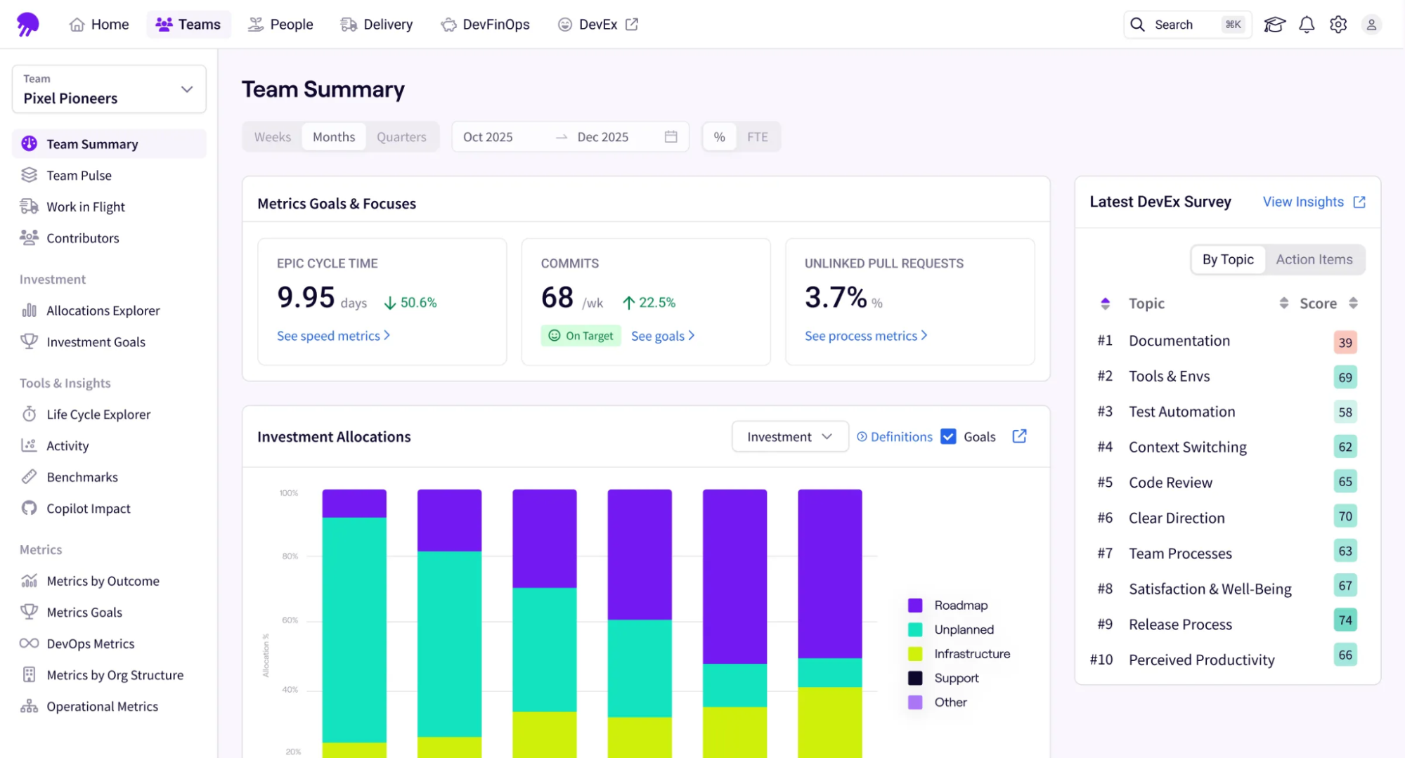
Task: Open View Insights for the DevEx survey
Action: (1303, 202)
